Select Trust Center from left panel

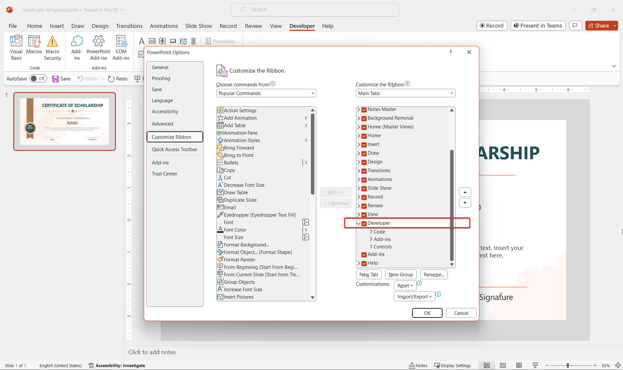[164, 173]
